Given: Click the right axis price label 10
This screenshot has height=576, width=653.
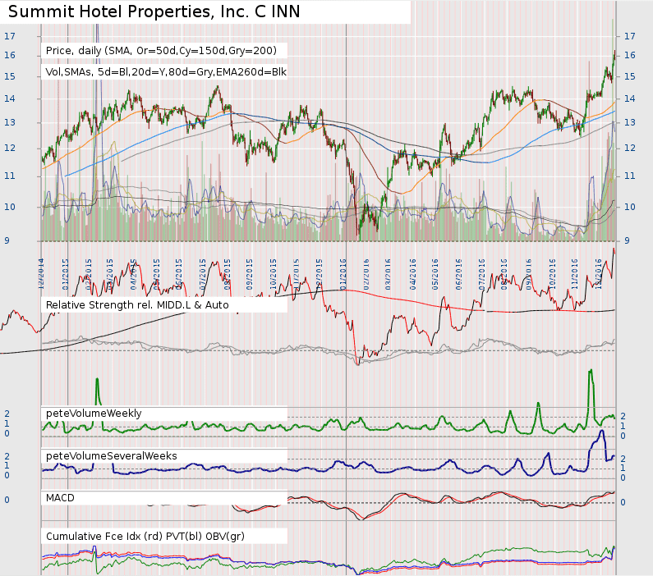Looking at the screenshot, I should click(630, 207).
